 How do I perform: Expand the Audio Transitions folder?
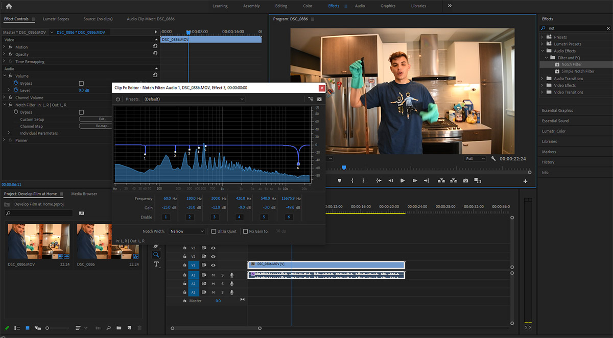click(x=543, y=79)
